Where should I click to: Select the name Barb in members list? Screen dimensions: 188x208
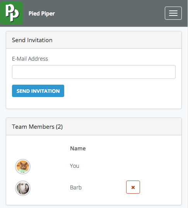(76, 188)
